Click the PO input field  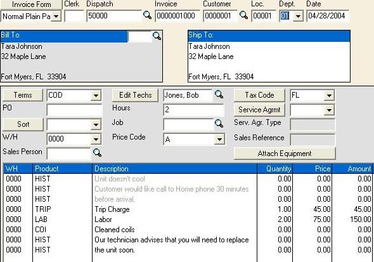pyautogui.click(x=74, y=110)
